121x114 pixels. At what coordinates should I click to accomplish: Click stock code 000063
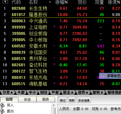coord(19,21)
